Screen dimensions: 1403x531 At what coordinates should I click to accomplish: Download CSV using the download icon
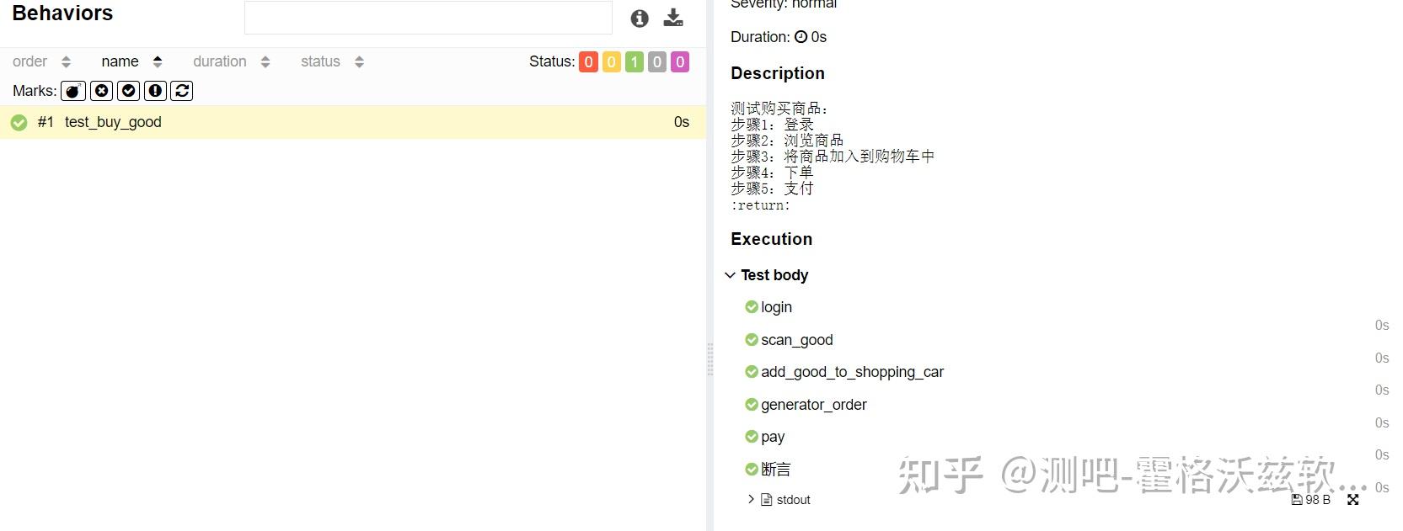[673, 18]
